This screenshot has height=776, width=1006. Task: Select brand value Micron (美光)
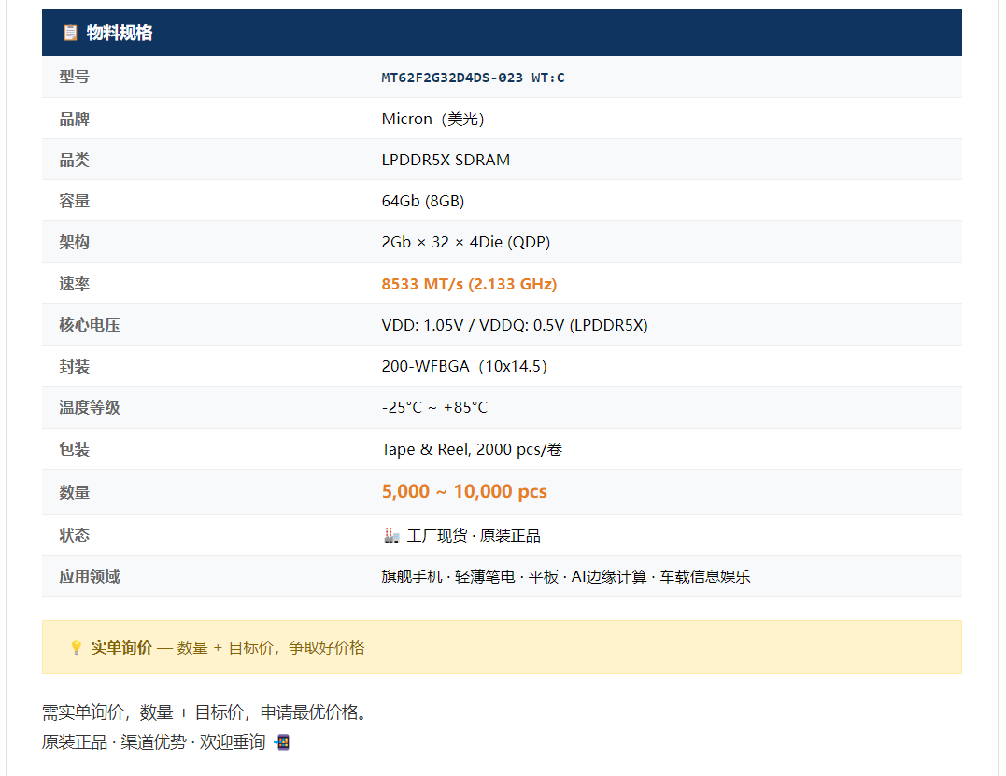click(433, 120)
